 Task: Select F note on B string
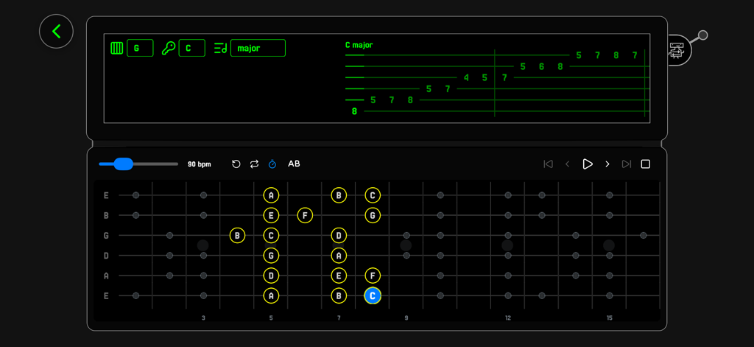(305, 215)
